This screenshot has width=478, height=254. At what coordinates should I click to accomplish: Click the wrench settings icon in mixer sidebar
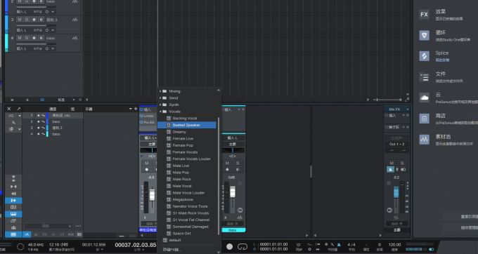coord(13,122)
